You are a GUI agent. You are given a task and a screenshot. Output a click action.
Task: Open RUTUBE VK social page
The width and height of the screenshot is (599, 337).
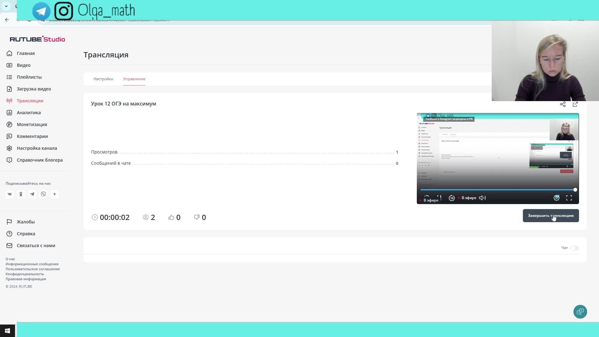pos(10,194)
